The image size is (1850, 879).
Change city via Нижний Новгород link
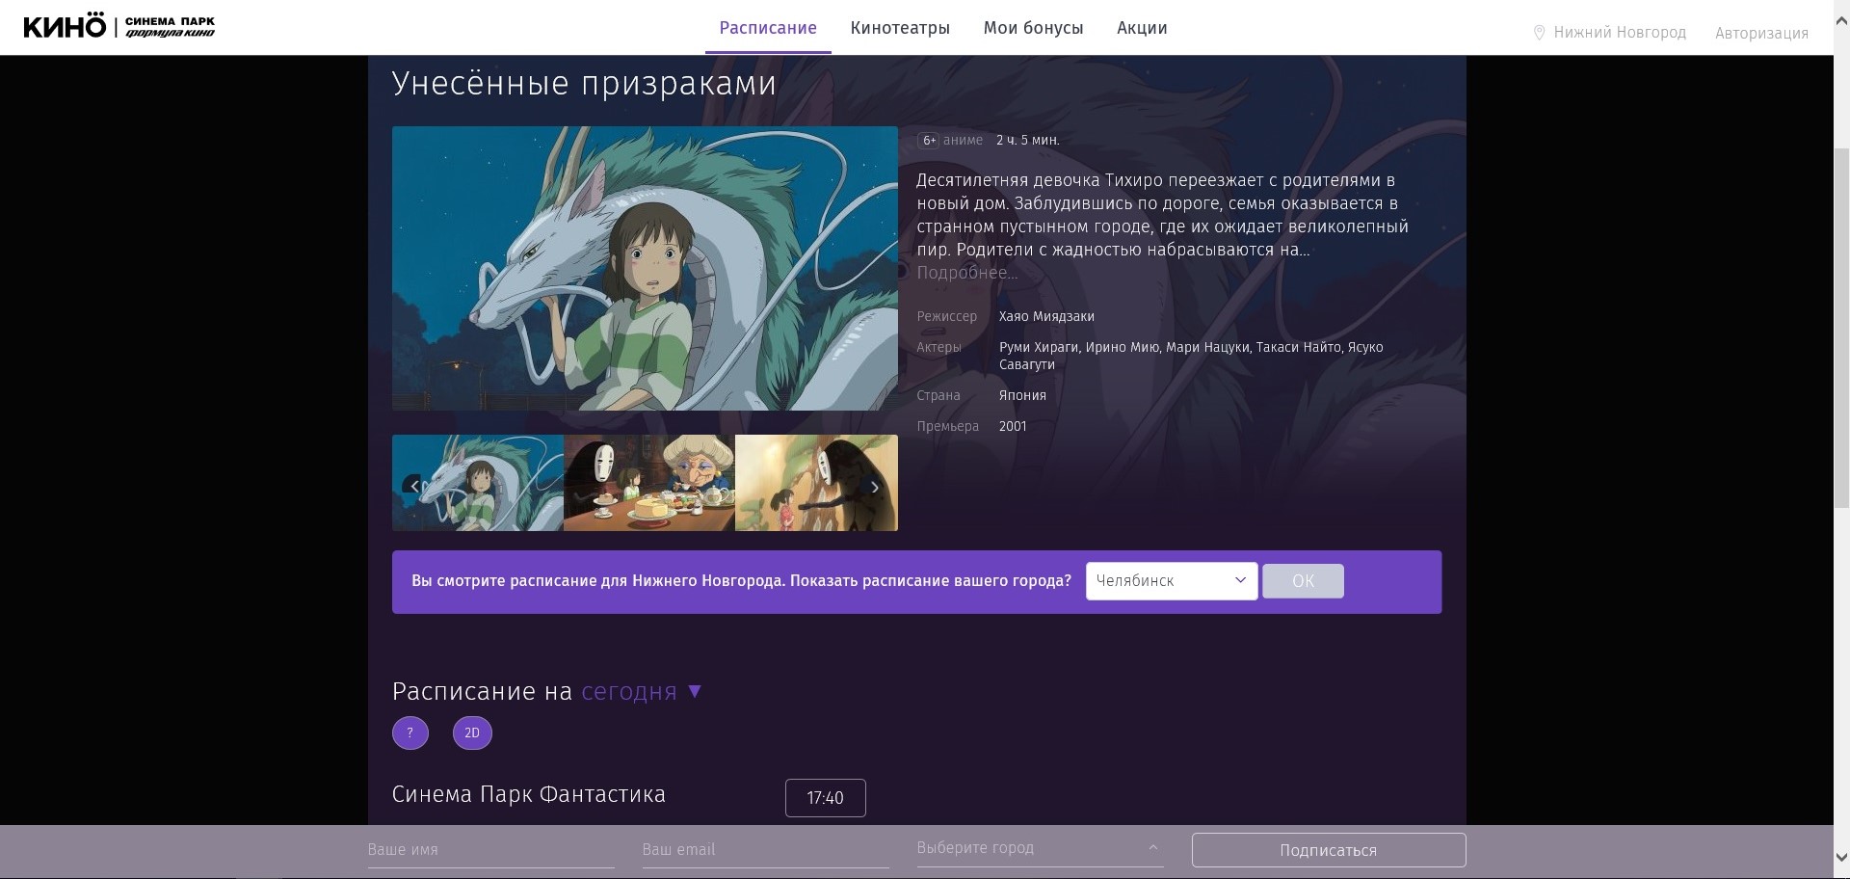(1620, 33)
